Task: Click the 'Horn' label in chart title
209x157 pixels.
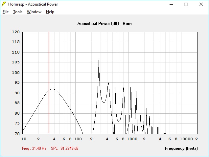Action: (x=127, y=24)
